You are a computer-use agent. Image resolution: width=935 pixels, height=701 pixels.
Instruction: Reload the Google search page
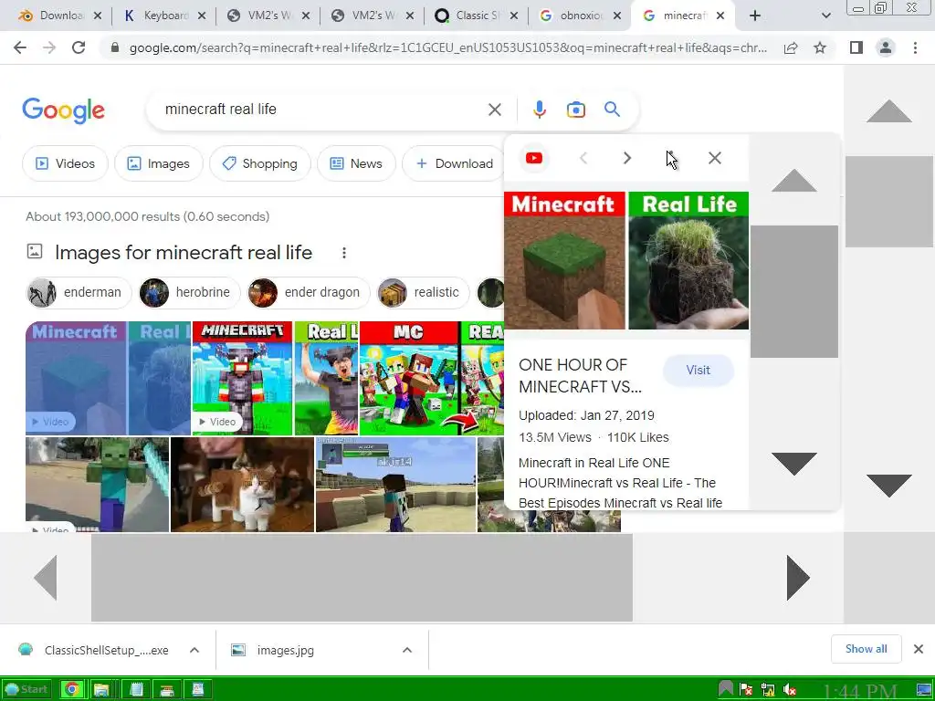tap(79, 47)
